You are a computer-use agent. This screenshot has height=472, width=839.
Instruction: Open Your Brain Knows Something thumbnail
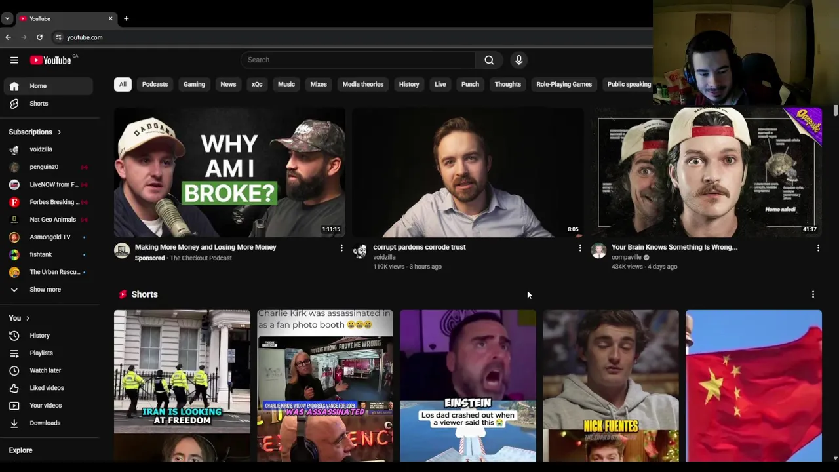[x=707, y=172]
